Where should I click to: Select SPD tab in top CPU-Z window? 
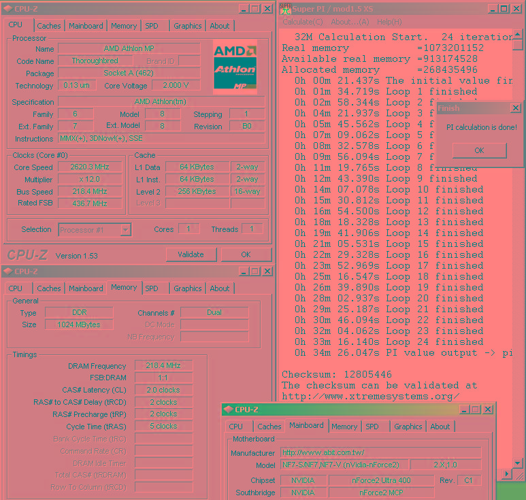[x=152, y=26]
